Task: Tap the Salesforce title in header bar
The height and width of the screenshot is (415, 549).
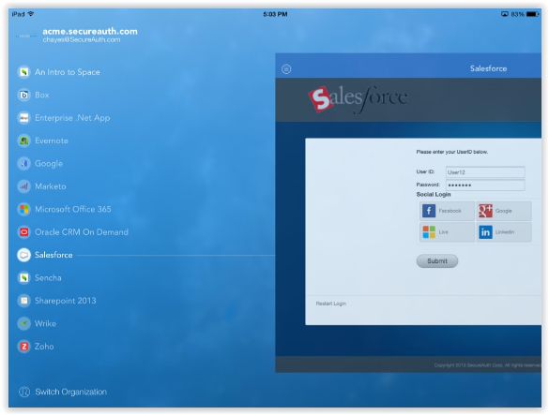Action: click(x=488, y=68)
